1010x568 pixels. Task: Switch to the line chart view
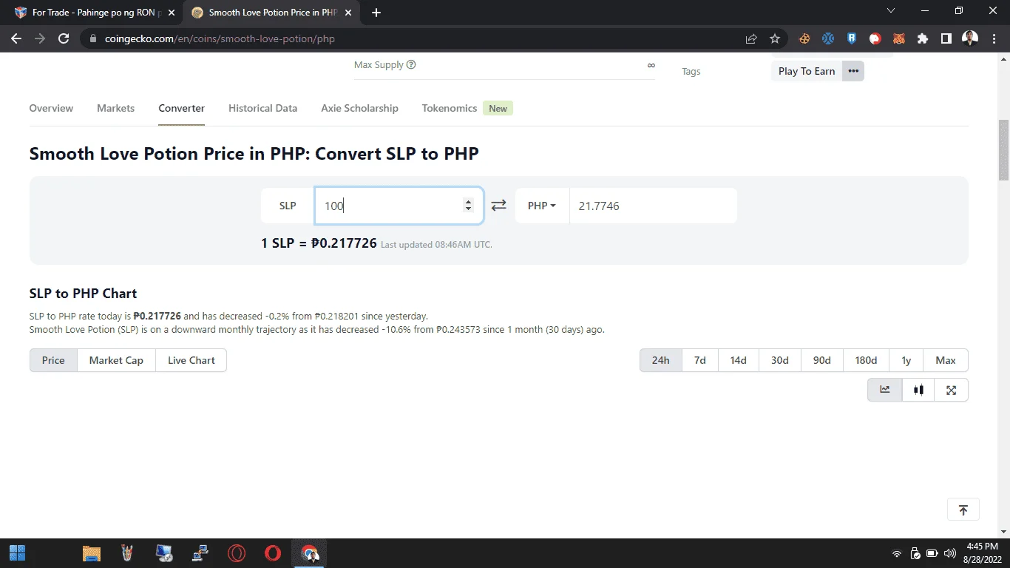tap(885, 390)
